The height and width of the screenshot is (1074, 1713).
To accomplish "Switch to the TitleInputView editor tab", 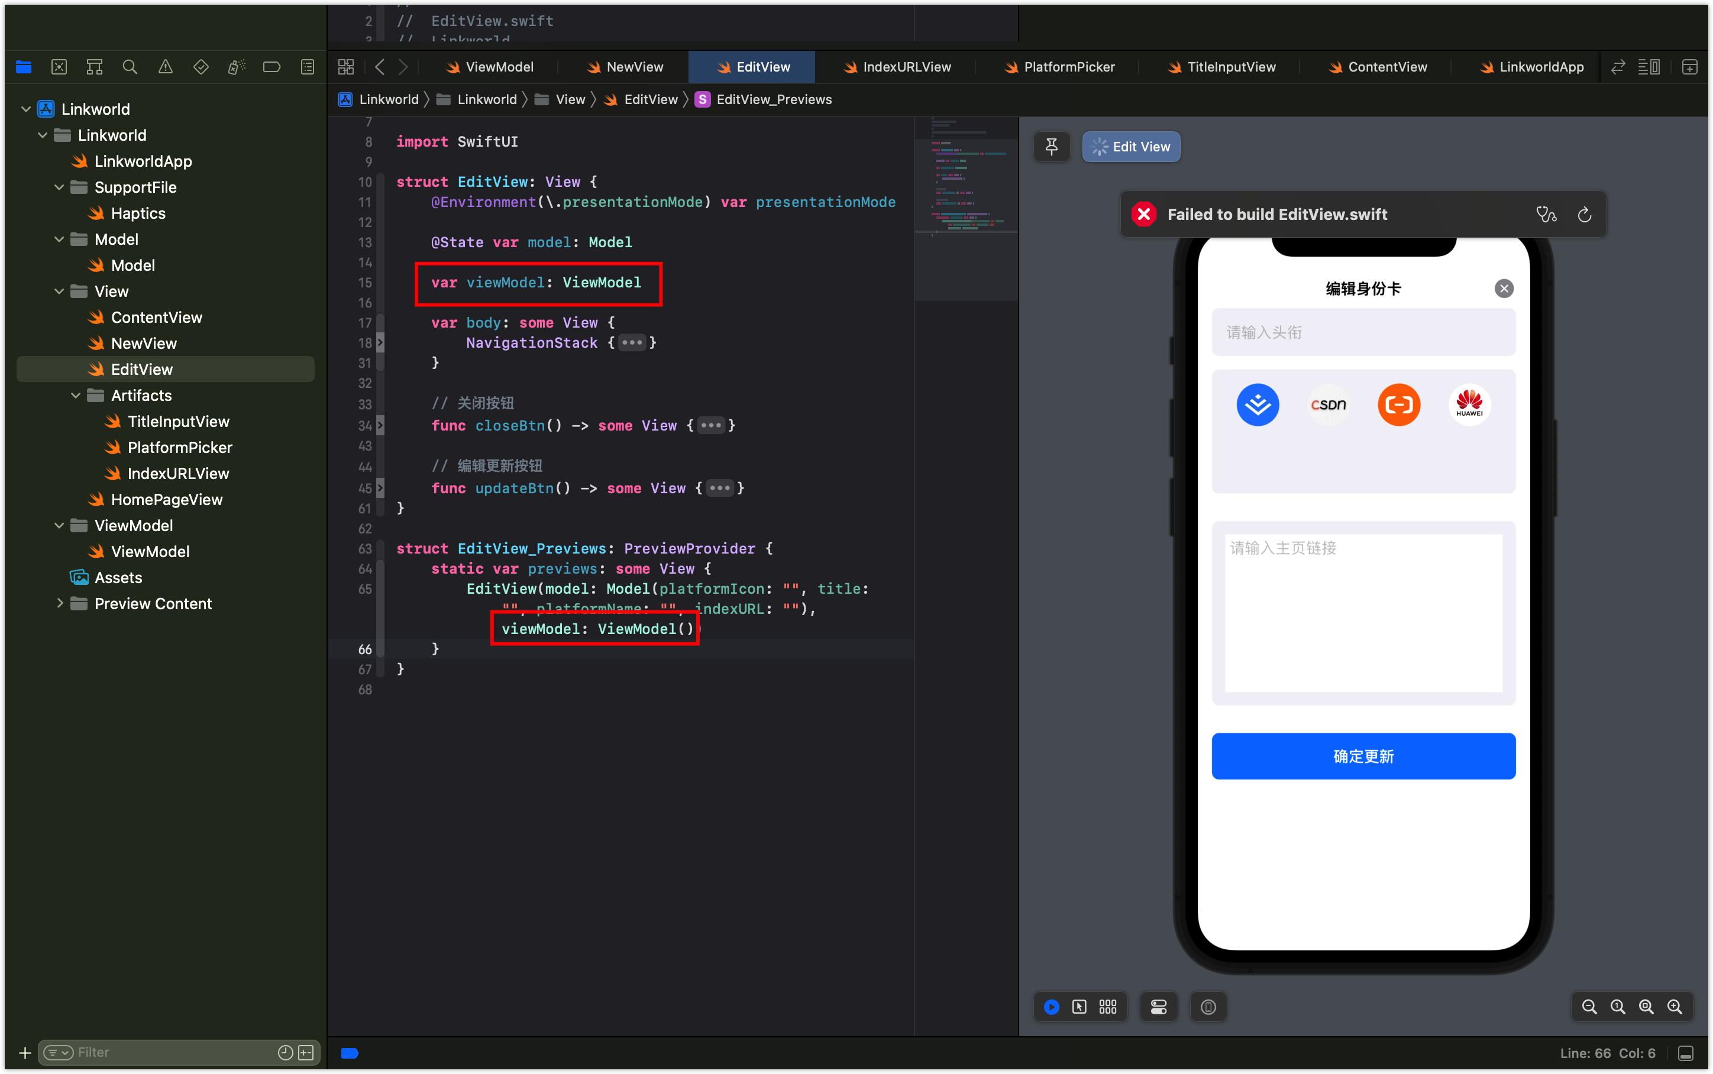I will tap(1221, 67).
